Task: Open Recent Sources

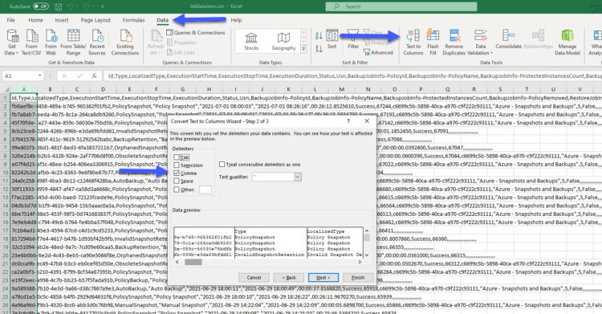Action: [97, 42]
